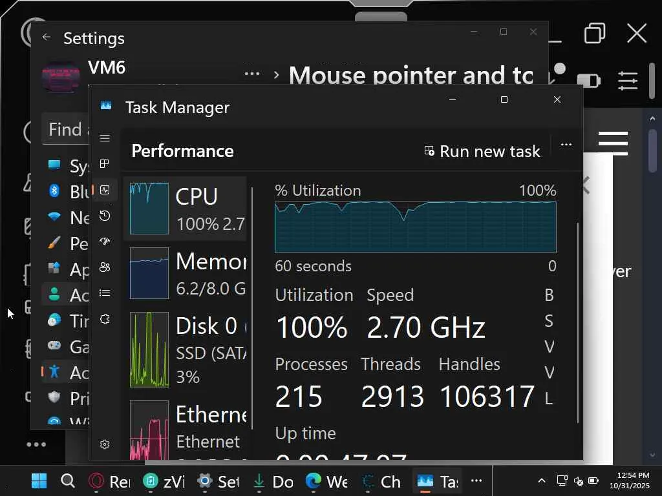
Task: Click the Run new task button
Action: pyautogui.click(x=482, y=151)
